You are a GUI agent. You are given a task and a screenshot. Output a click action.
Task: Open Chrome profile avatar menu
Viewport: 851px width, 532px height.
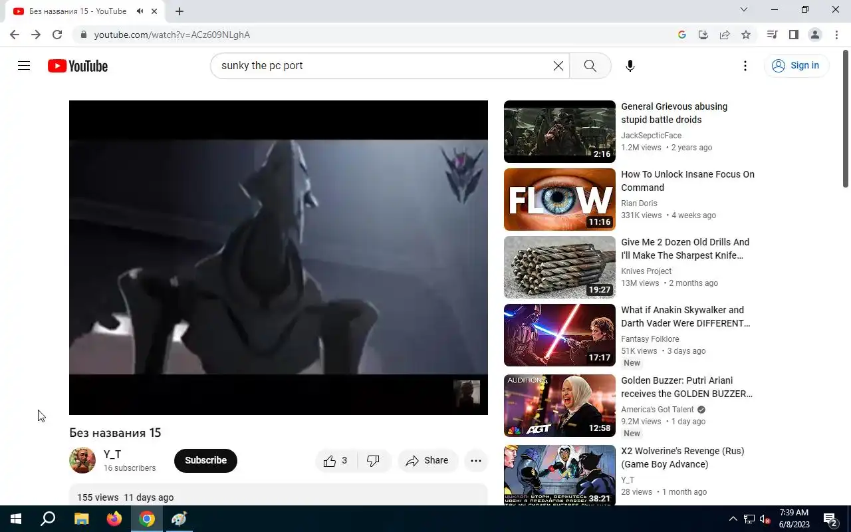tap(814, 35)
